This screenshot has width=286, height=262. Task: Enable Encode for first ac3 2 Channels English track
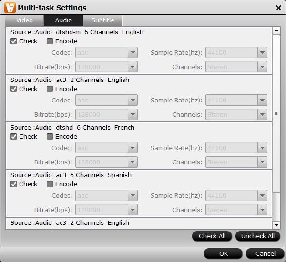coord(50,89)
